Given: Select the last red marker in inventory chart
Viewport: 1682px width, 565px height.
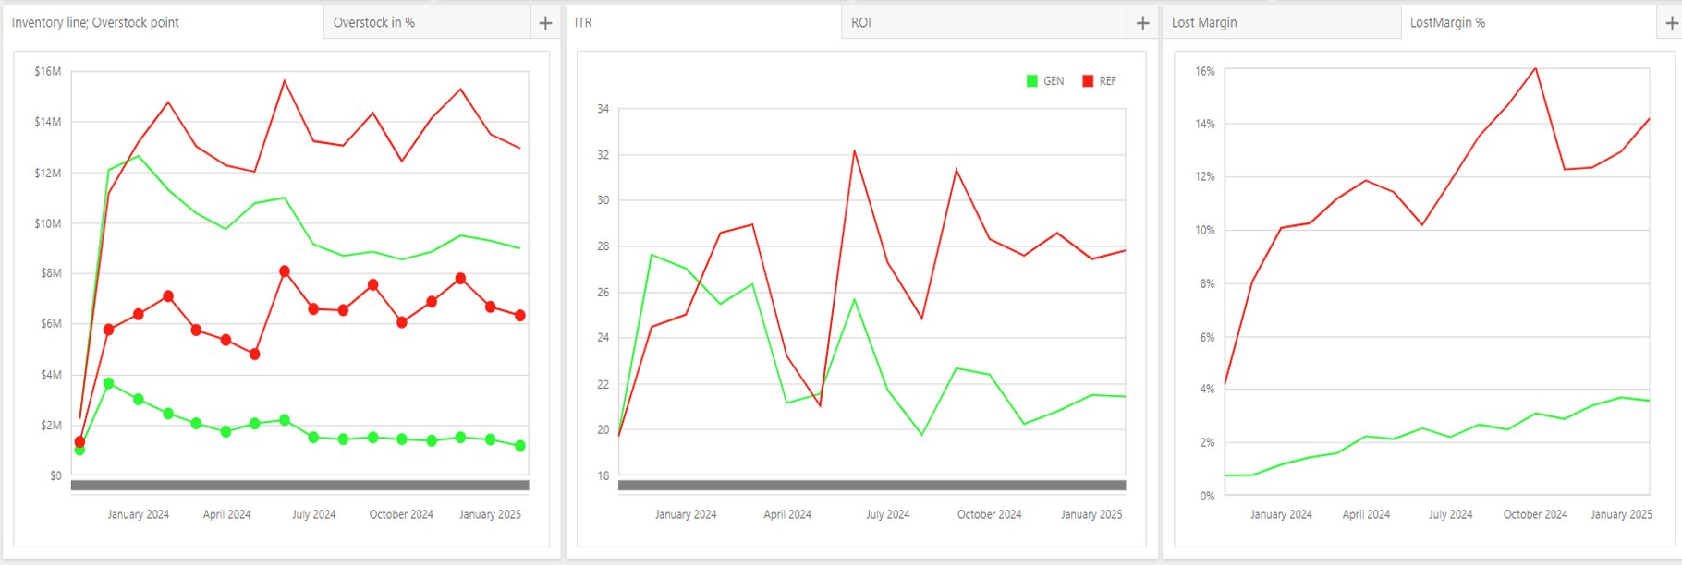Looking at the screenshot, I should 520,316.
